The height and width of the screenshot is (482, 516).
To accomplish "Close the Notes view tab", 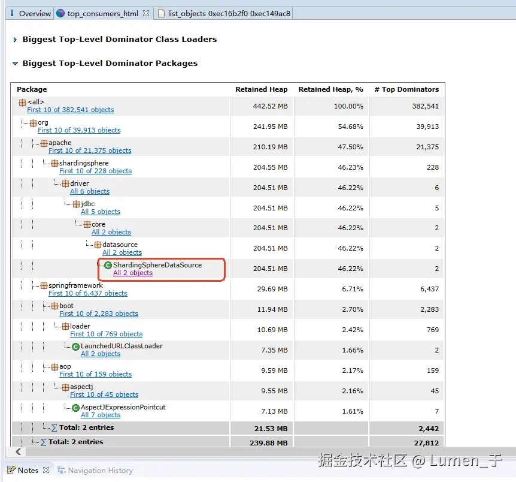I will [x=46, y=471].
